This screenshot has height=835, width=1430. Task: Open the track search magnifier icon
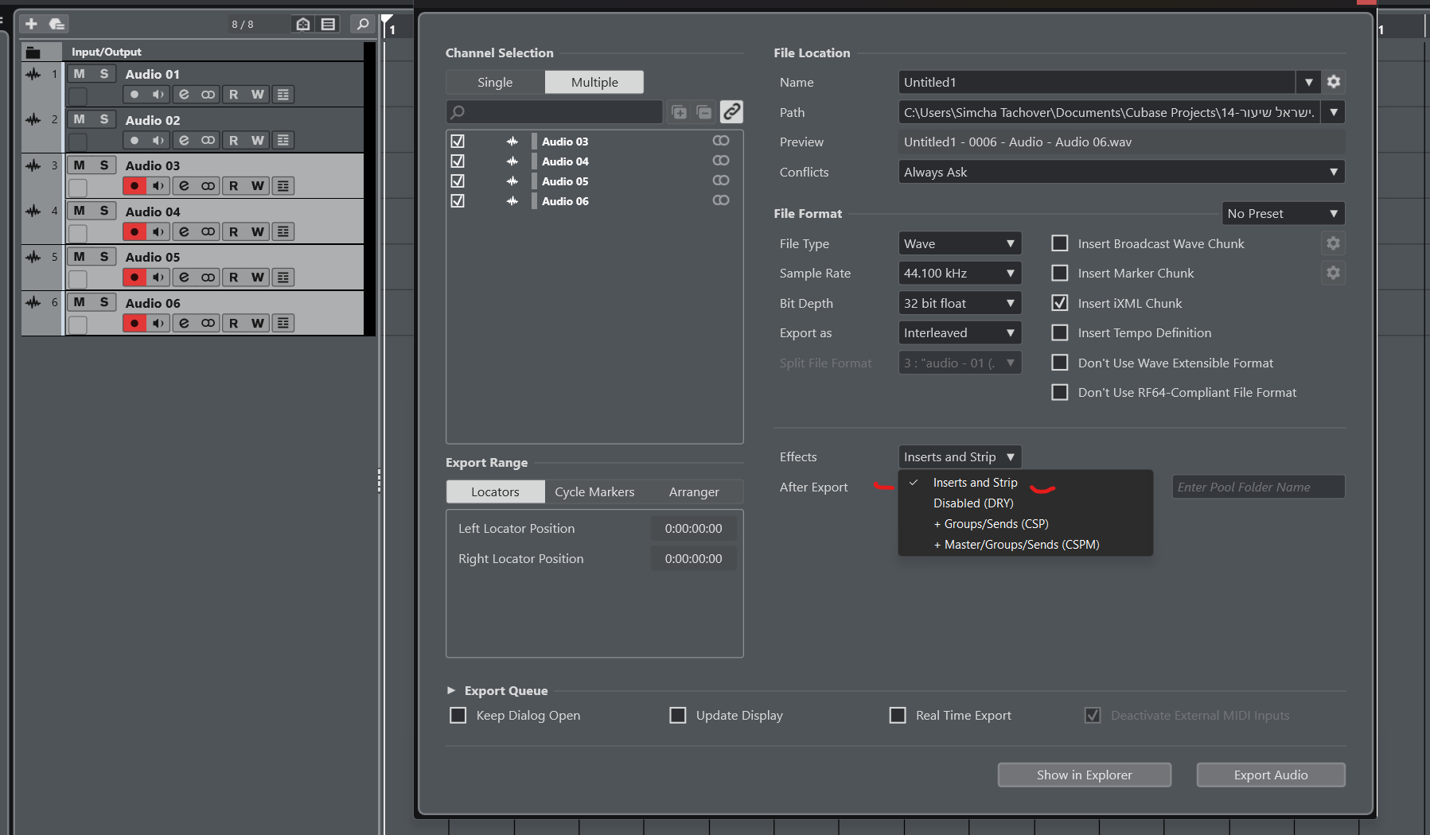[362, 24]
